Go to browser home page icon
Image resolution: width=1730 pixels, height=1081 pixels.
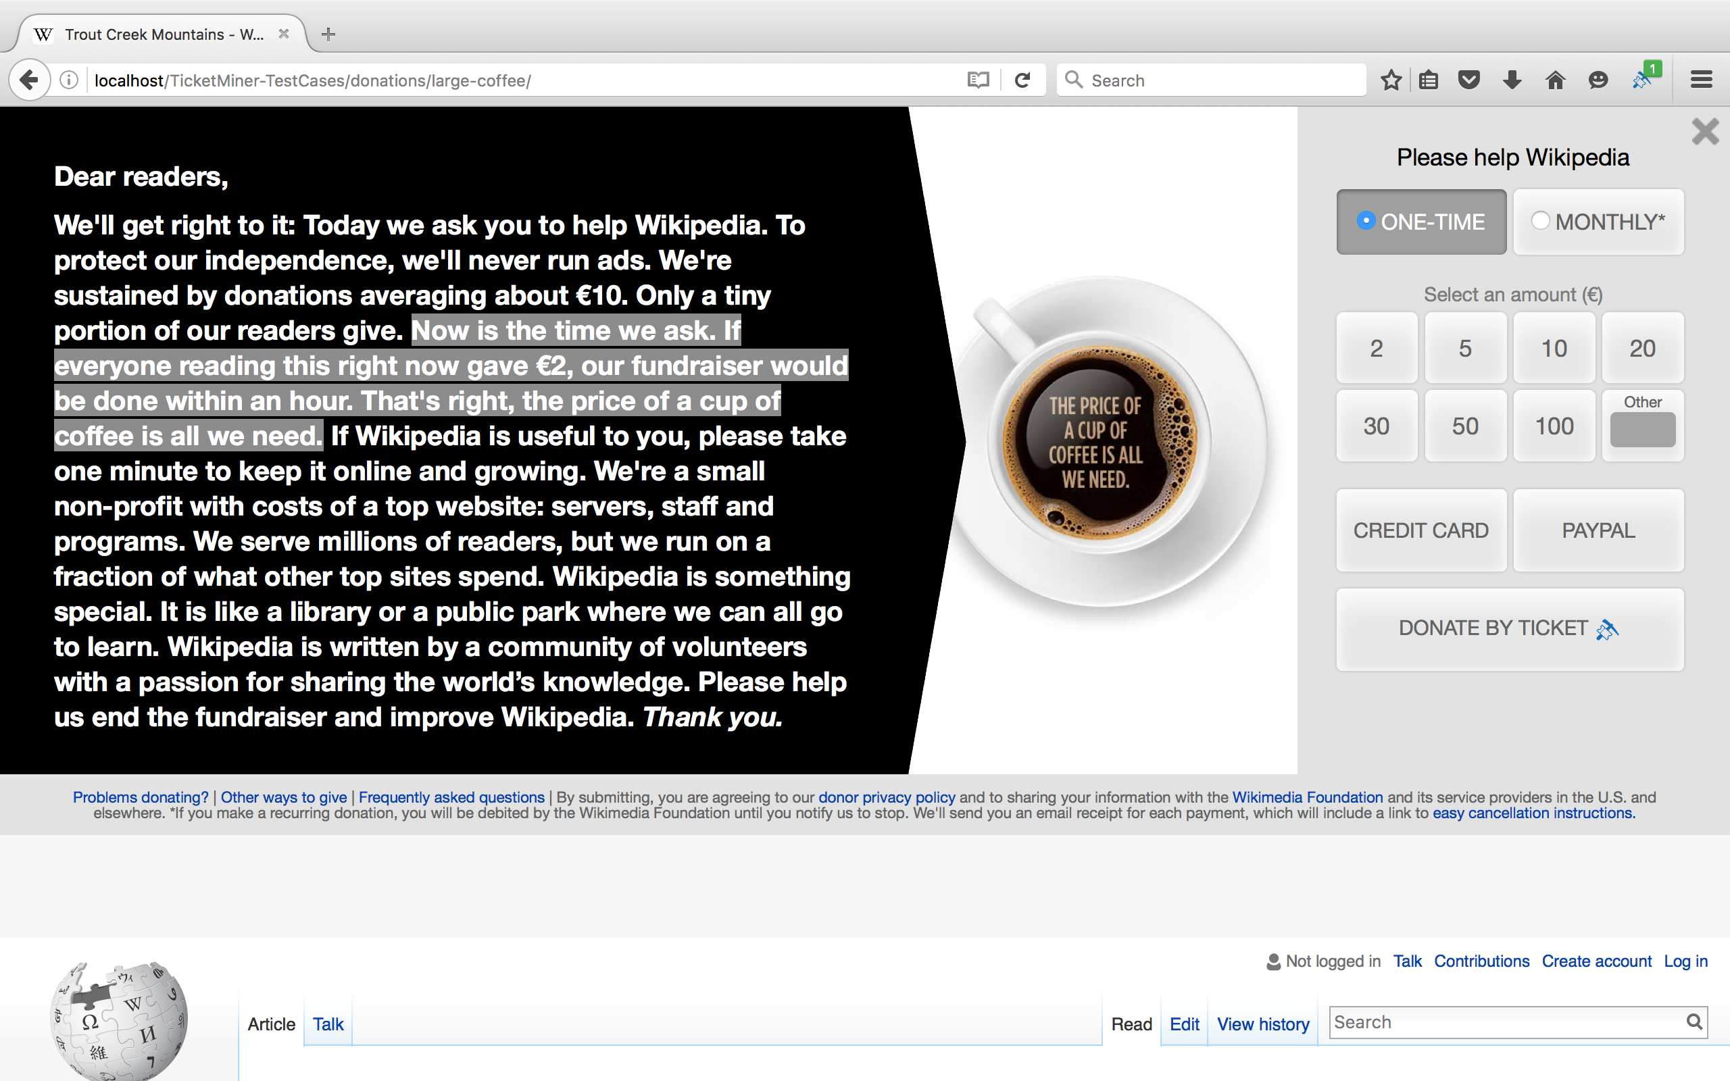tap(1555, 80)
